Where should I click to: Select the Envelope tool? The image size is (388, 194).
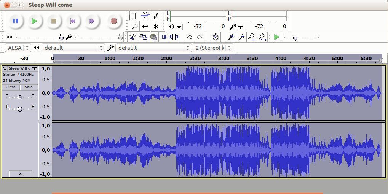[145, 16]
